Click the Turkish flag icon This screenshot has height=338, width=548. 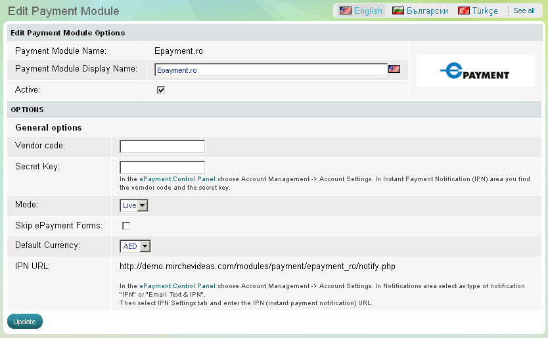(x=463, y=11)
